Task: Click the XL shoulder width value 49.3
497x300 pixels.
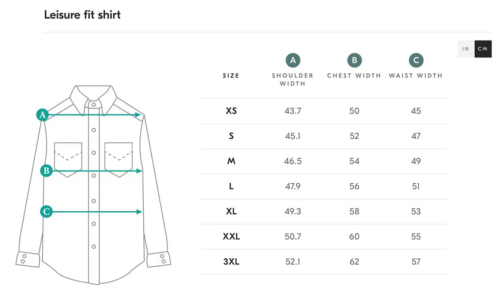Action: 293,211
